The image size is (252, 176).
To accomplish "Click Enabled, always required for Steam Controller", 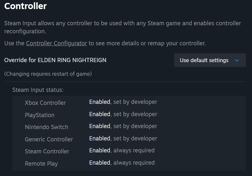I will click(x=122, y=150).
